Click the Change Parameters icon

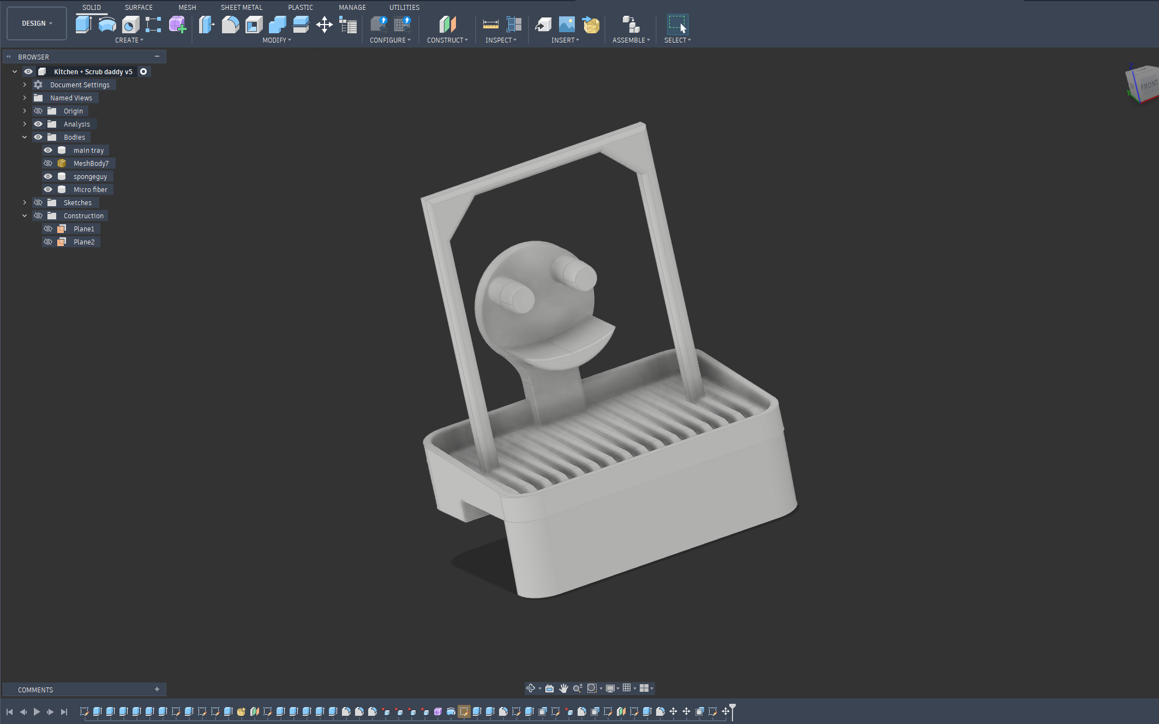click(349, 25)
